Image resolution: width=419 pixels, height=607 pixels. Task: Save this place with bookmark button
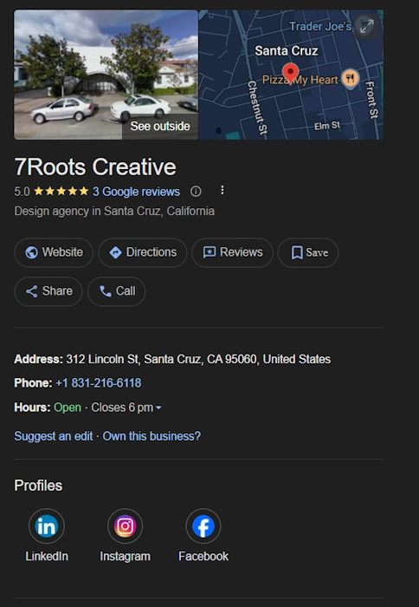pyautogui.click(x=308, y=252)
